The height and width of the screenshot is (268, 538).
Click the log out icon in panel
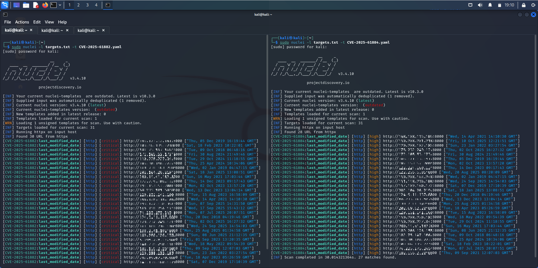[x=533, y=5]
